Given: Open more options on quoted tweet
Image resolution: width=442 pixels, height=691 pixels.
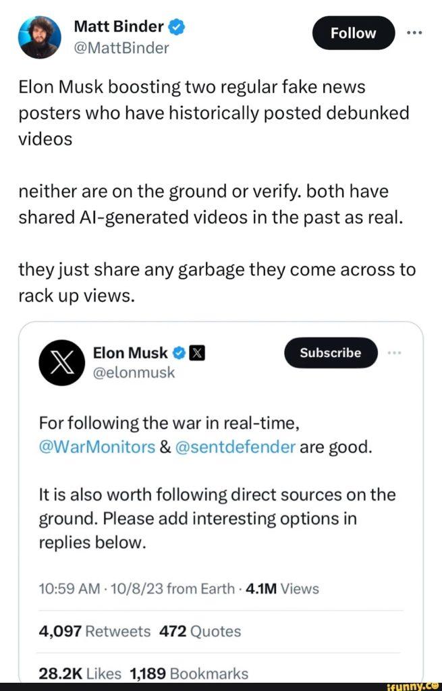Looking at the screenshot, I should pyautogui.click(x=396, y=352).
